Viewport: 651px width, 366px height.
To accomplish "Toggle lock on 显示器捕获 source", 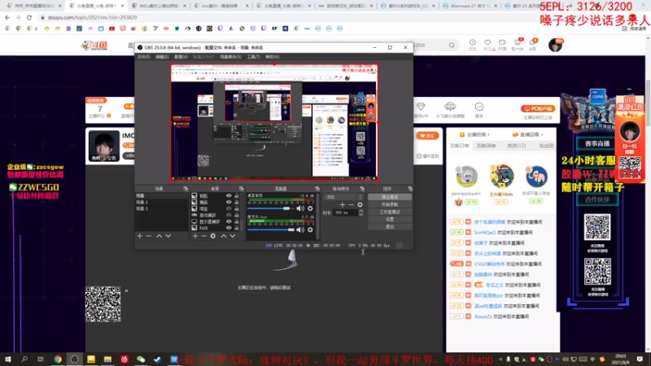I will 237,221.
